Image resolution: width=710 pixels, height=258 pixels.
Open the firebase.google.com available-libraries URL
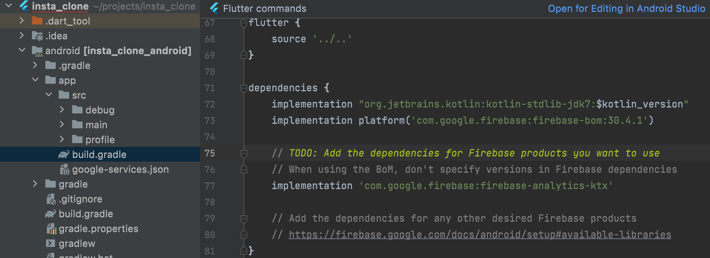(480, 235)
